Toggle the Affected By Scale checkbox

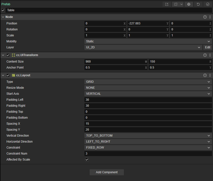87,160
